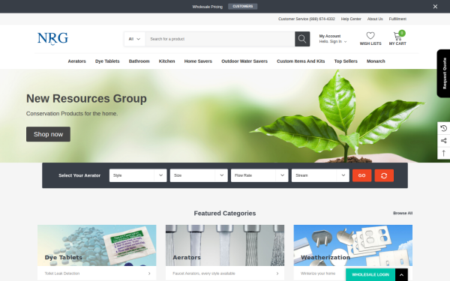Click the CUSTOMERS button in banner
Screen dimensions: 450x281
point(243,6)
